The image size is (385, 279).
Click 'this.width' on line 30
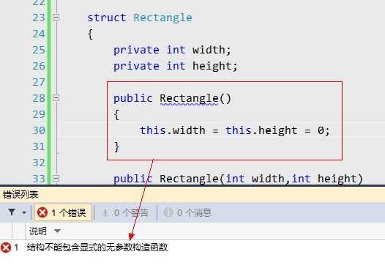click(x=173, y=130)
